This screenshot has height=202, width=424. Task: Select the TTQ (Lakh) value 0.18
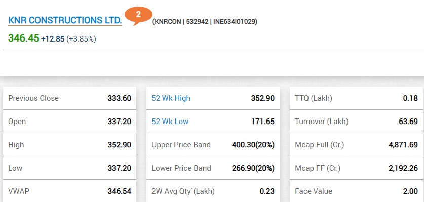[410, 98]
